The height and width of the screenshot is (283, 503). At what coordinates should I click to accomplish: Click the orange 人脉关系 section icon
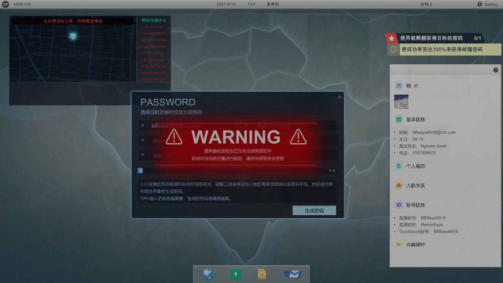tap(399, 186)
